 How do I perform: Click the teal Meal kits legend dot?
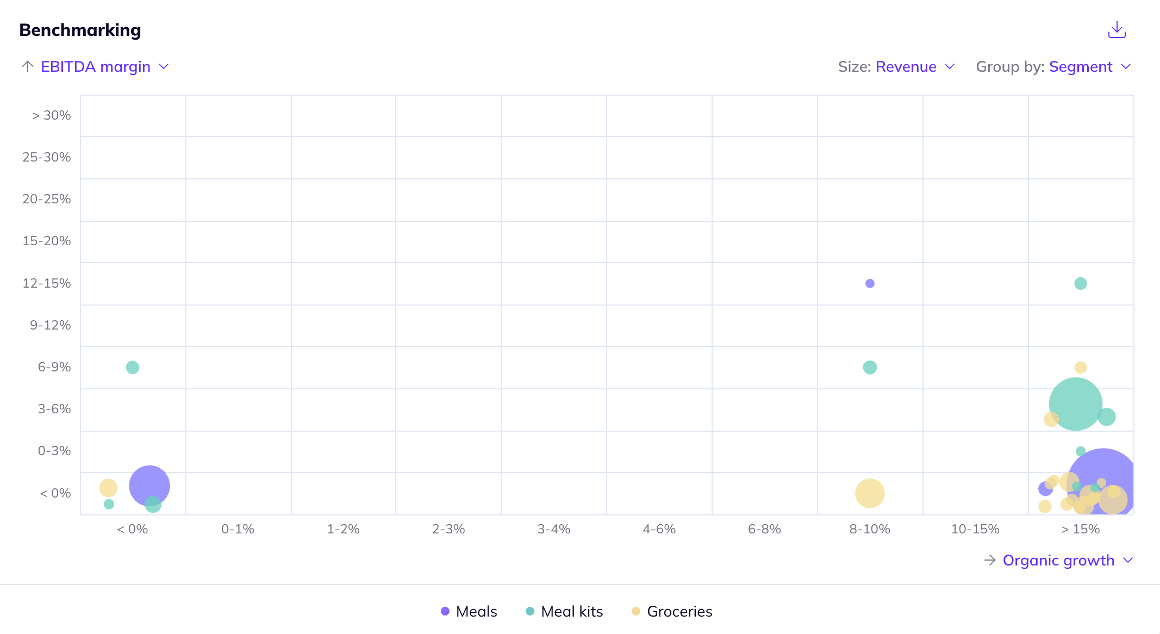pos(530,611)
